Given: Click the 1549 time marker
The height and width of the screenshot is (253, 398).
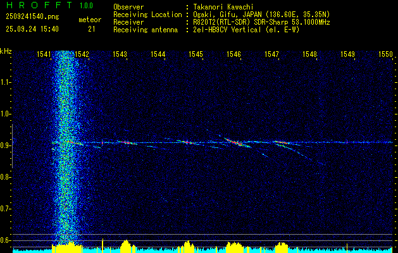Looking at the screenshot, I should [x=347, y=54].
